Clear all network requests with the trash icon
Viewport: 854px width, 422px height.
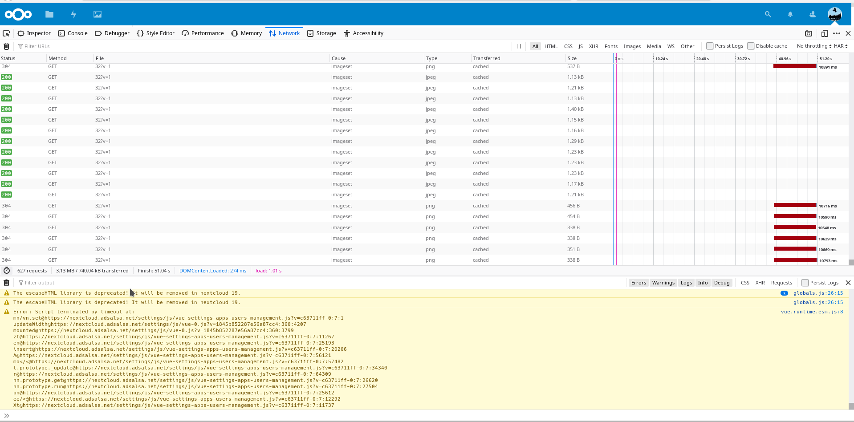click(x=6, y=46)
